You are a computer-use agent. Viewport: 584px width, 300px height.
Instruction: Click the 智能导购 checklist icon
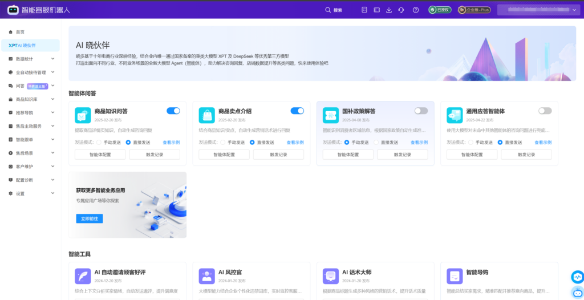click(x=455, y=276)
